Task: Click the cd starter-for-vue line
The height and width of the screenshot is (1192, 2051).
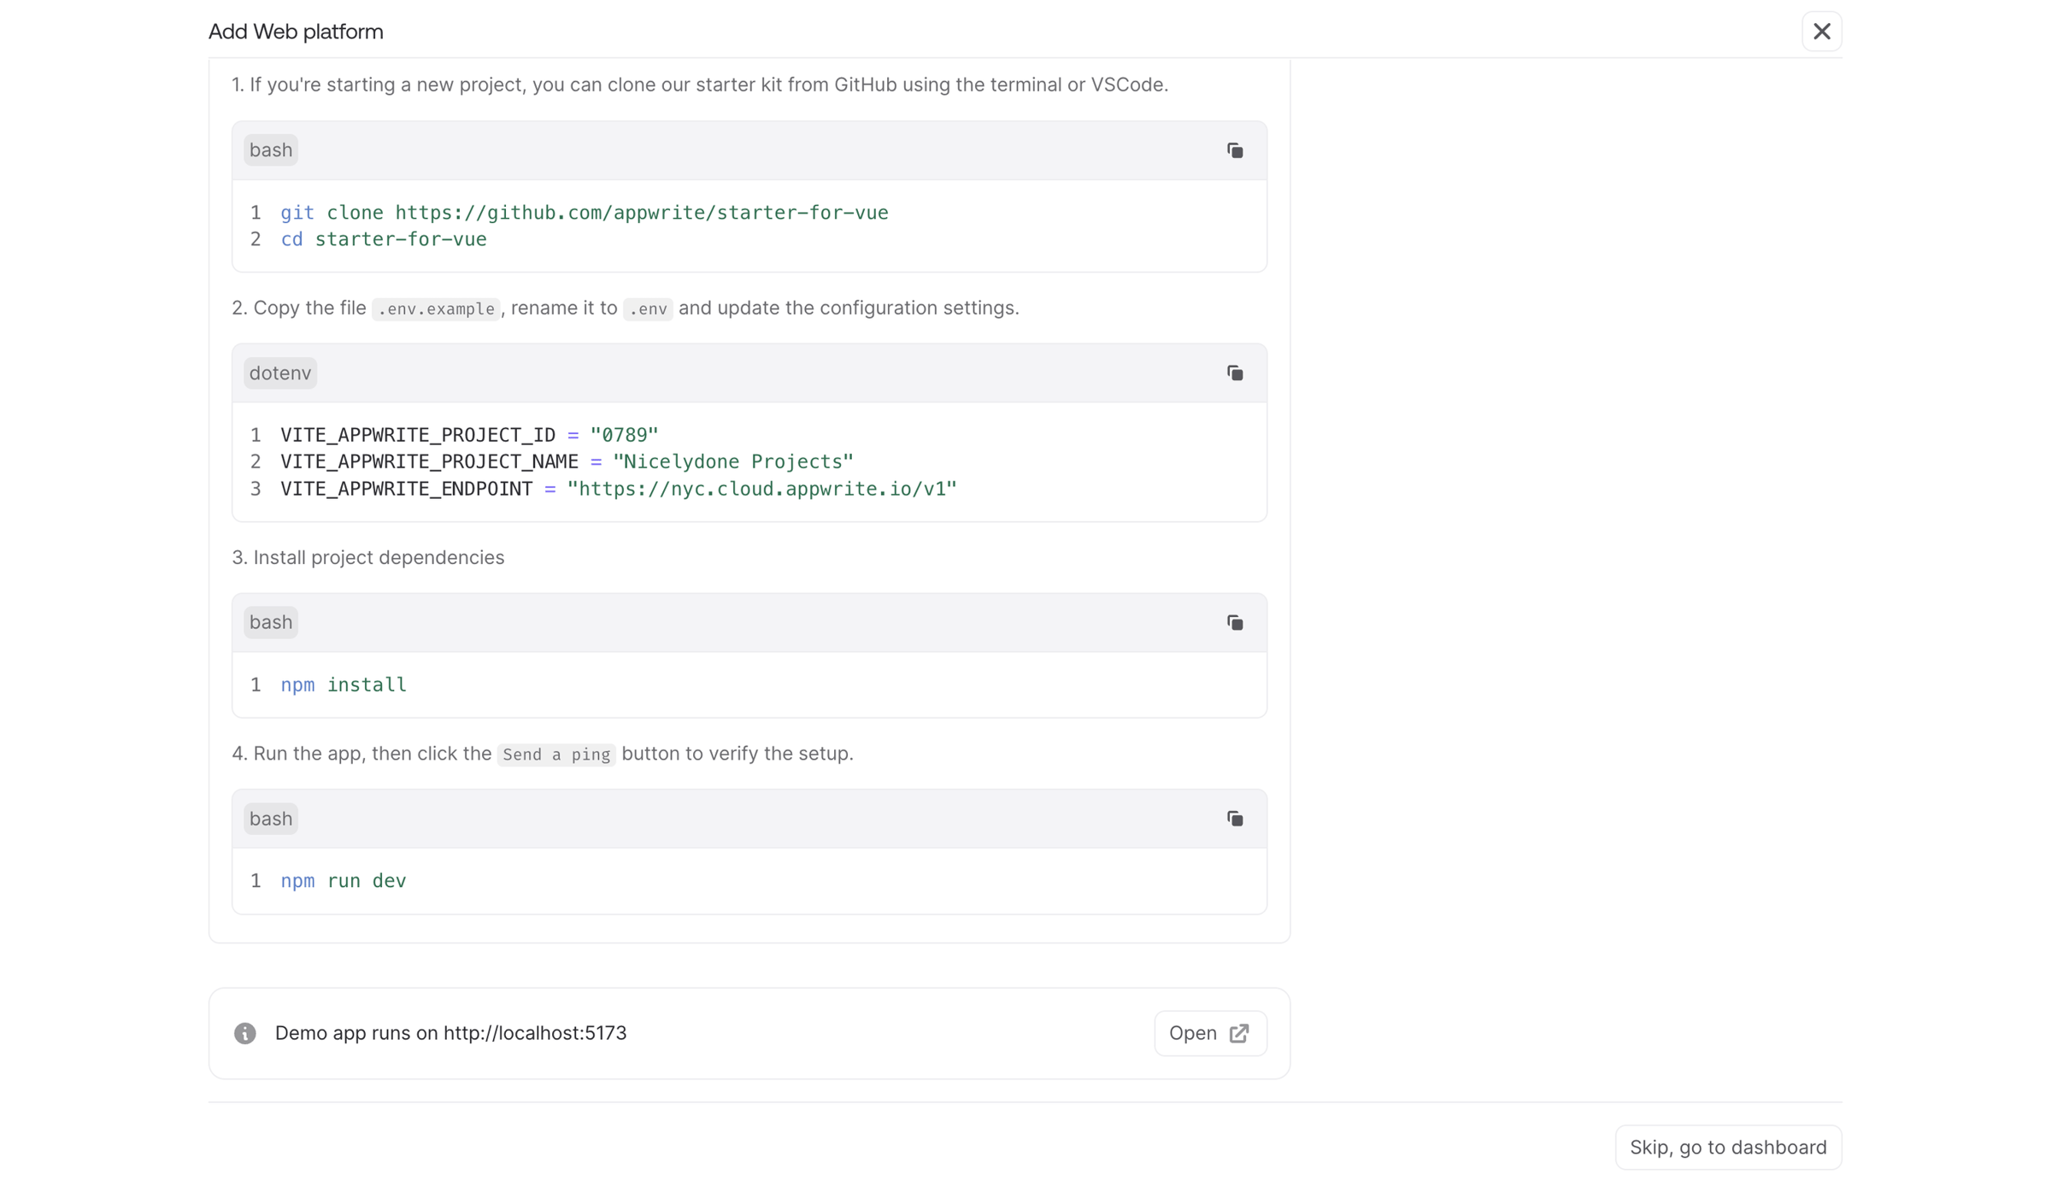Action: pyautogui.click(x=384, y=239)
